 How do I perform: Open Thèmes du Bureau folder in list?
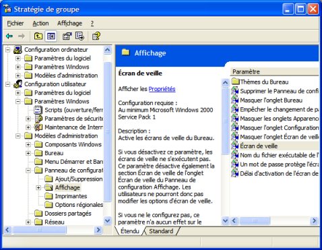pos(260,82)
